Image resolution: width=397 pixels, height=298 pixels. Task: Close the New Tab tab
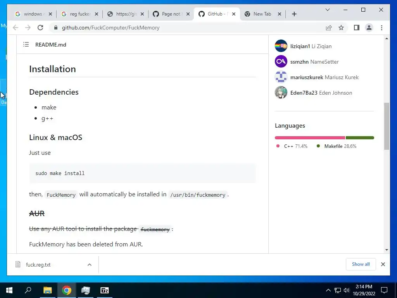(280, 14)
